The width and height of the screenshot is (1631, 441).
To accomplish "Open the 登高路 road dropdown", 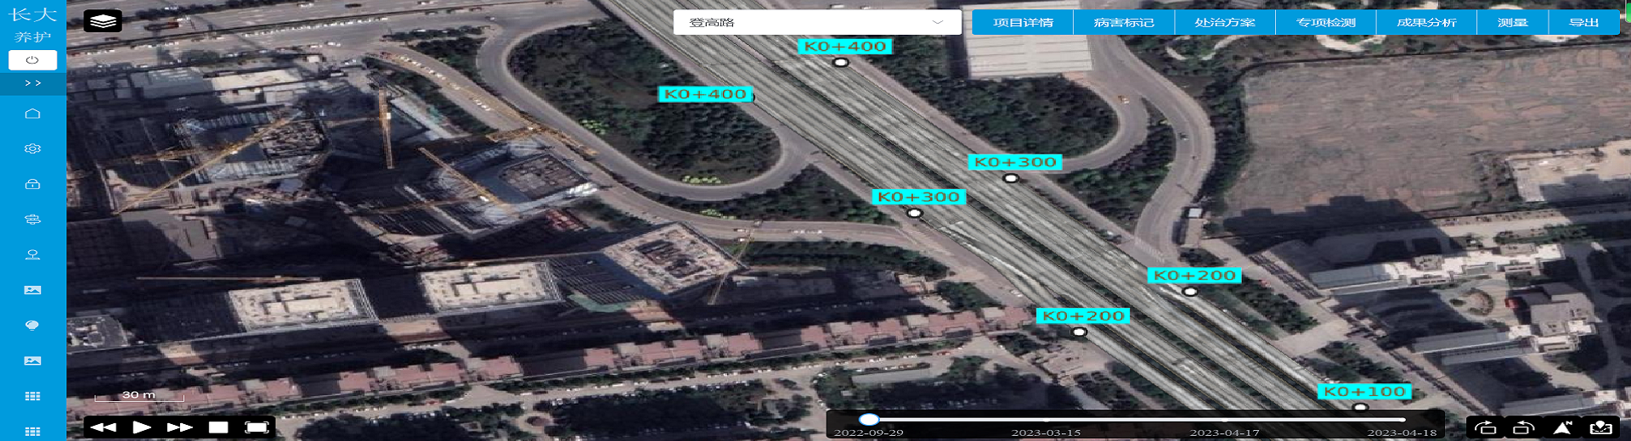I will click(x=816, y=22).
